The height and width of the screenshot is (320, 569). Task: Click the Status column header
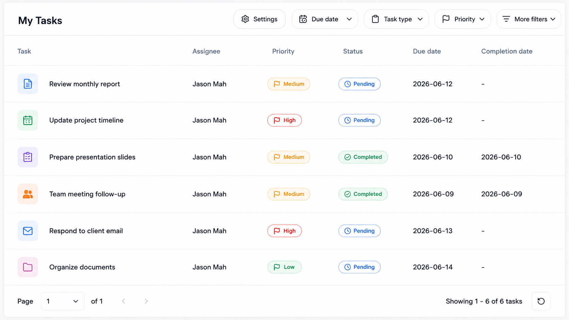(x=353, y=51)
